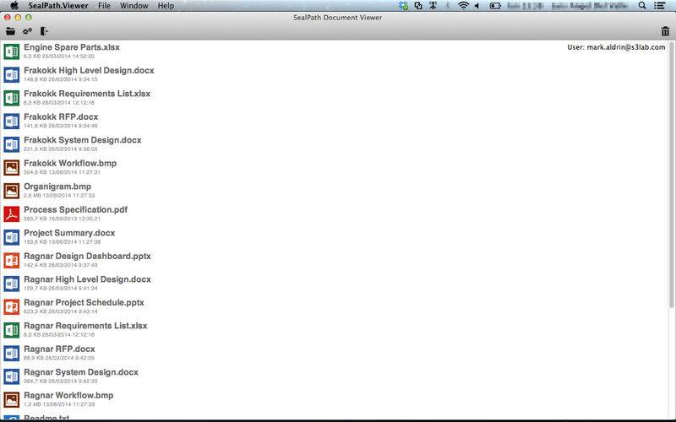Select Organigram.bmp file name
676x422 pixels.
(x=57, y=187)
